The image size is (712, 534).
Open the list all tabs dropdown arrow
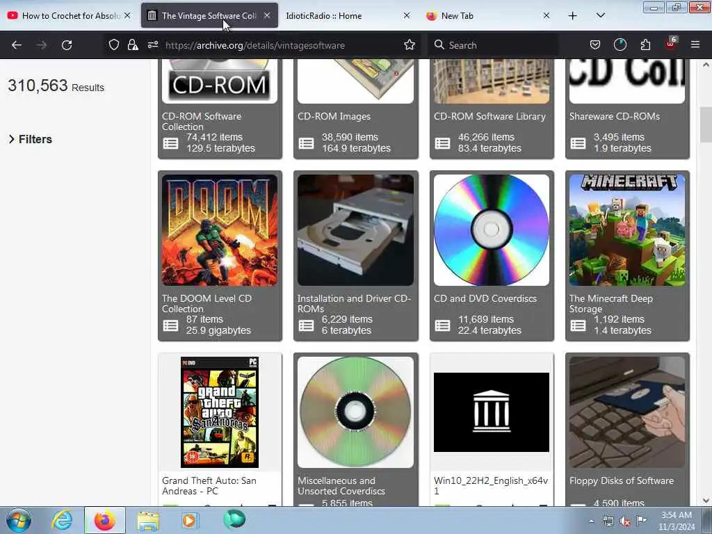(600, 15)
